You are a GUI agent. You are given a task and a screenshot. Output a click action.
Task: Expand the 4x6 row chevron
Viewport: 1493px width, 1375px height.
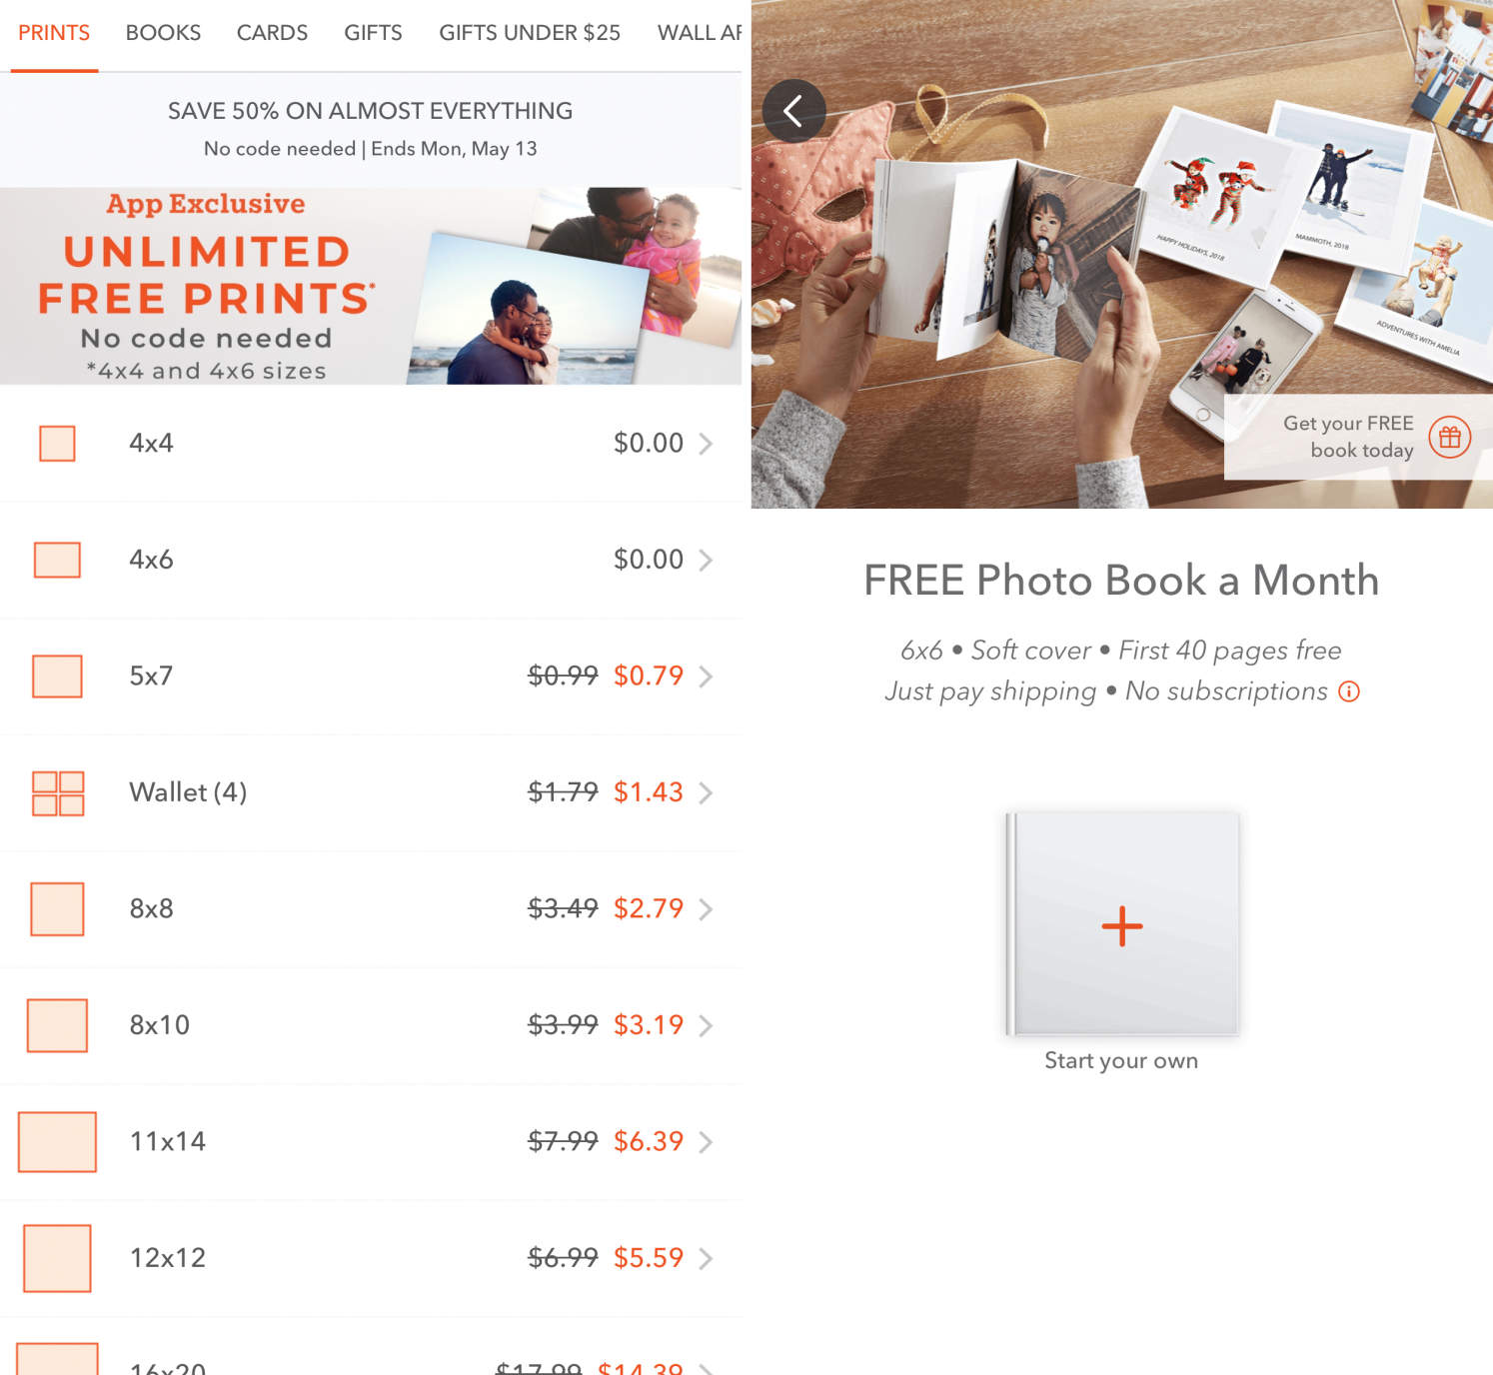point(706,560)
